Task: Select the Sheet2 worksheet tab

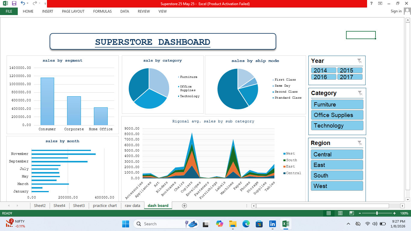Action: coord(40,206)
